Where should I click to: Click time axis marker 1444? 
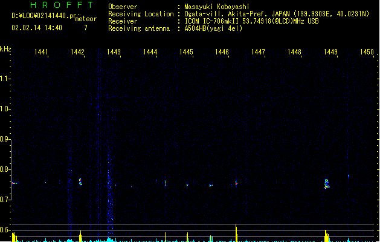click(x=150, y=52)
